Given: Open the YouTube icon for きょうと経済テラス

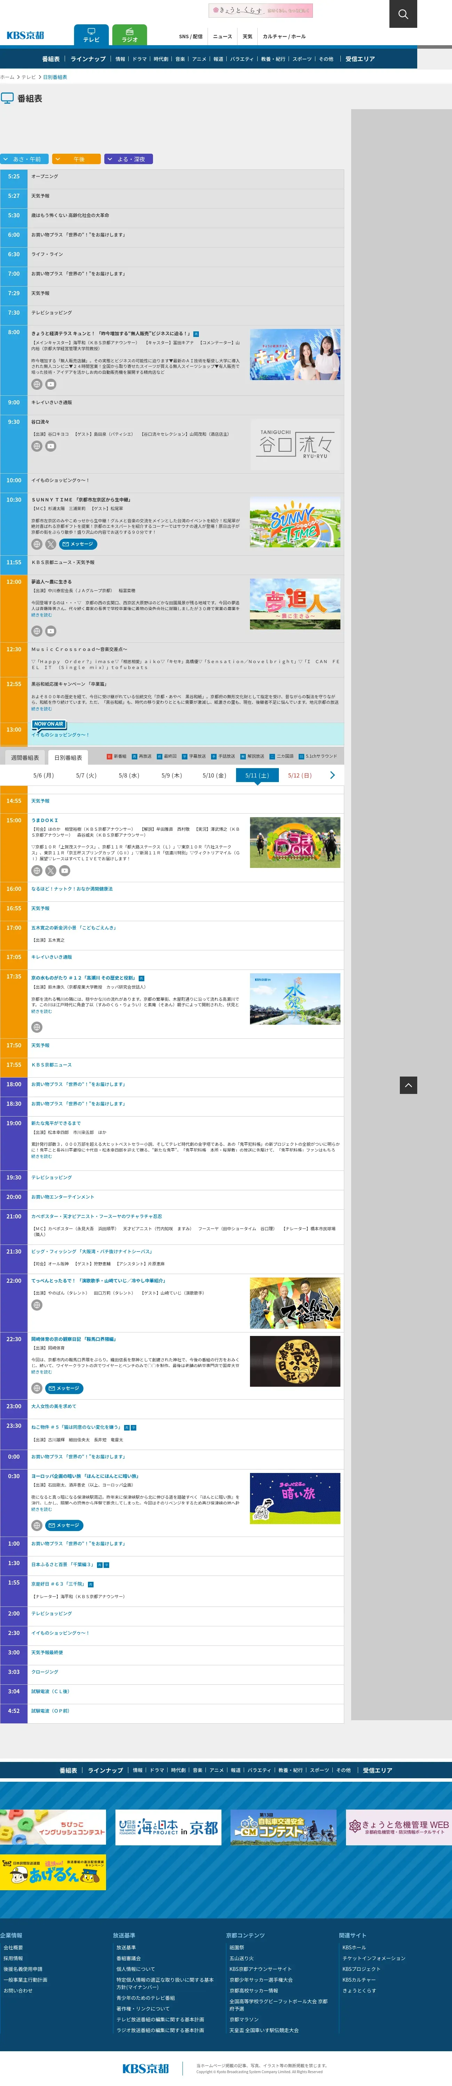Looking at the screenshot, I should [x=50, y=384].
